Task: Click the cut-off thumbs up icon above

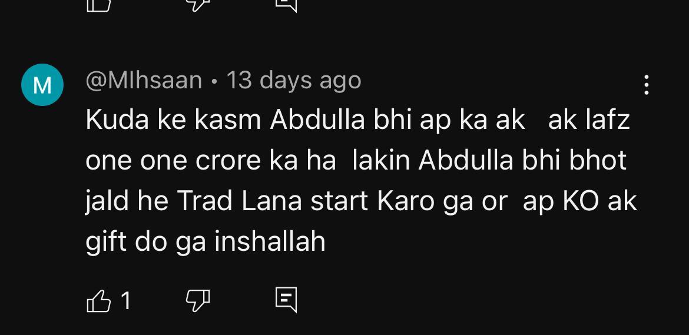Action: [99, 5]
